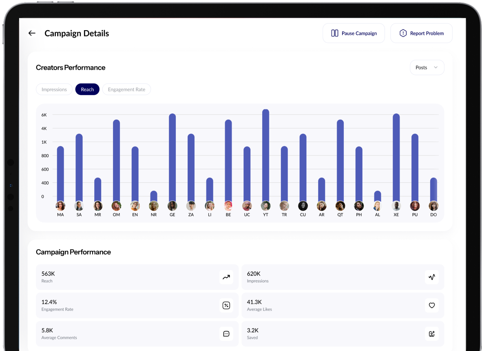Click the Impressions waveform icon

tap(432, 277)
